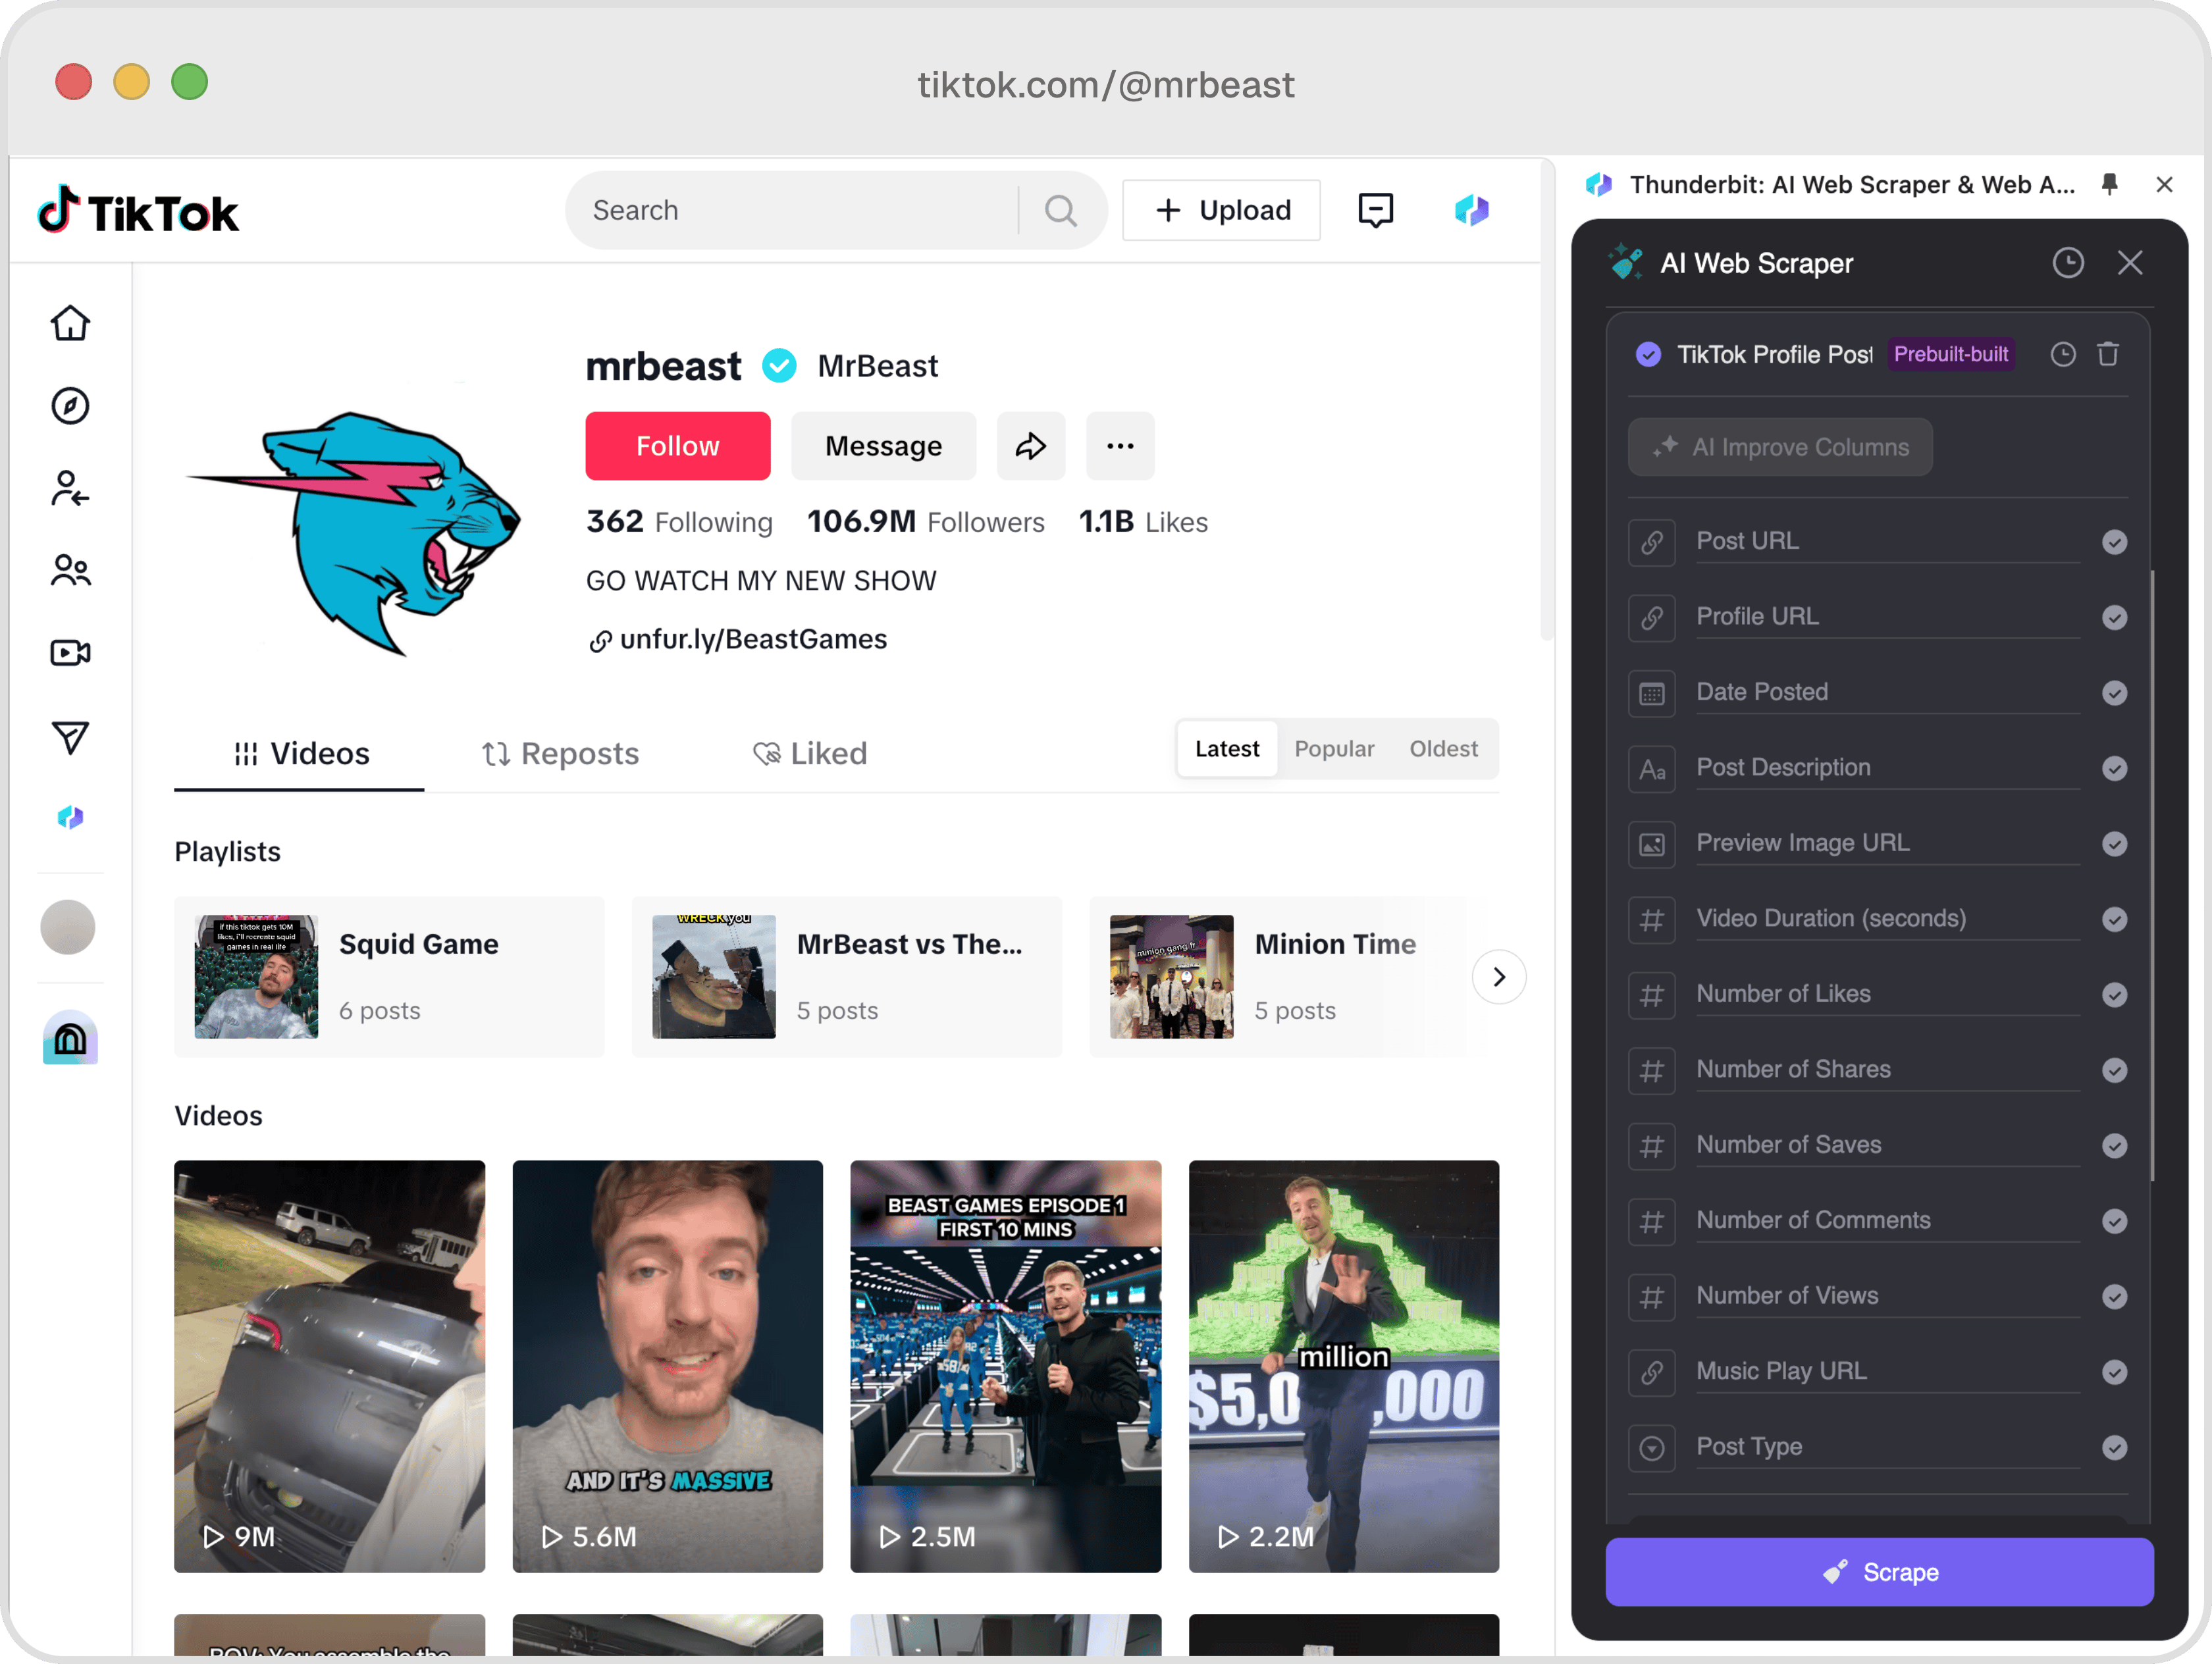Open the three-dots more options button

pos(1120,446)
